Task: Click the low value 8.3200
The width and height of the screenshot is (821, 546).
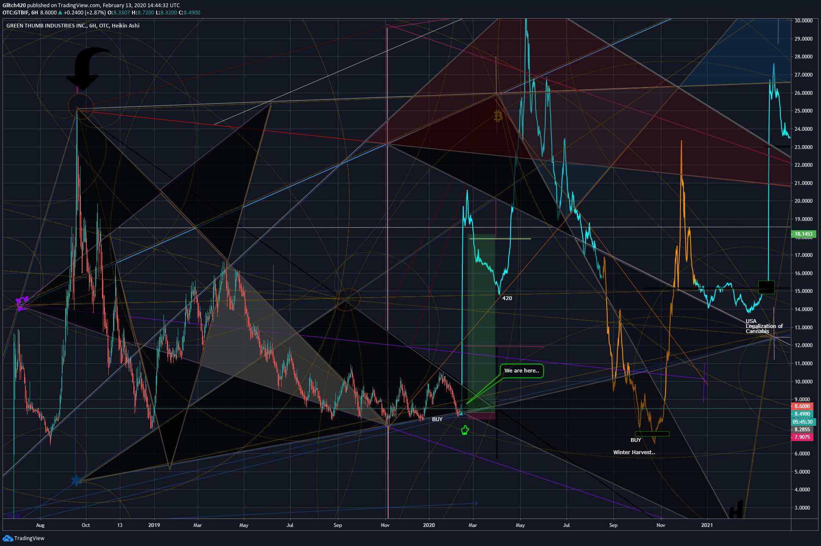Action: click(x=169, y=13)
